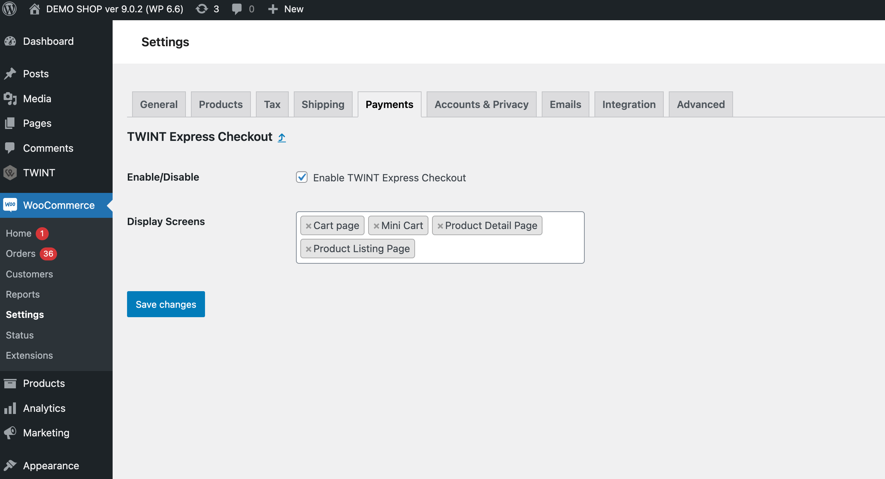
Task: Click the Pages icon in sidebar
Action: pyautogui.click(x=10, y=123)
